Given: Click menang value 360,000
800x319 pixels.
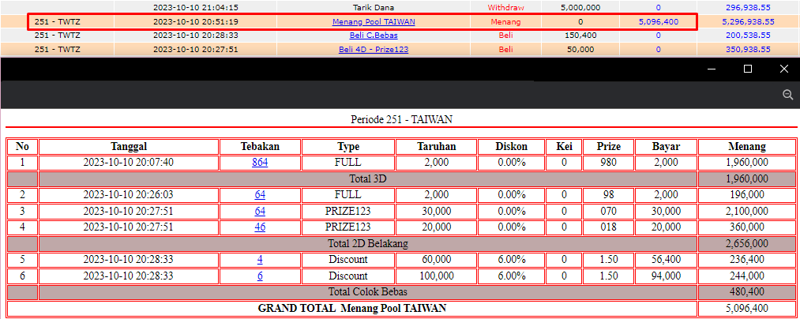Looking at the screenshot, I should point(747,227).
